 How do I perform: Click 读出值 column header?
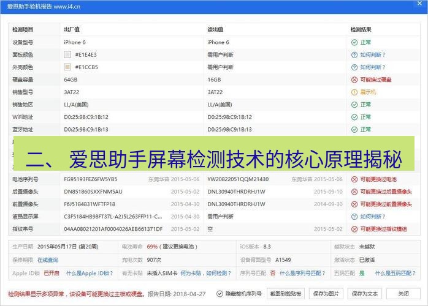click(x=215, y=29)
